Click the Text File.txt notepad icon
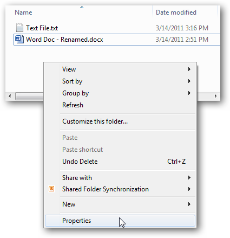 coord(19,28)
